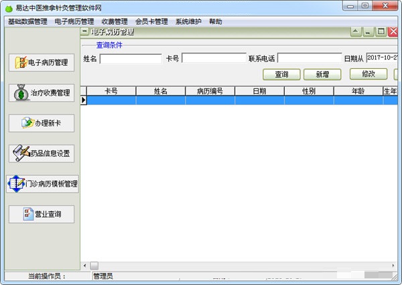Click the 查询 button
The width and height of the screenshot is (402, 285).
click(281, 74)
